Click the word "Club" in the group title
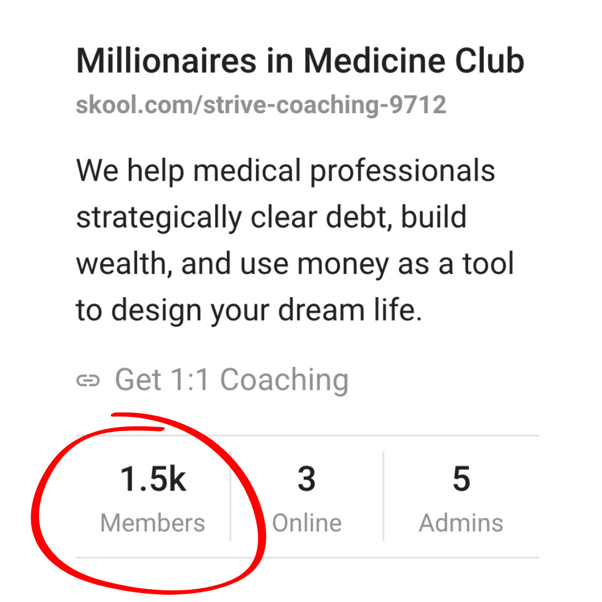This screenshot has width=602, height=602. coord(489,61)
